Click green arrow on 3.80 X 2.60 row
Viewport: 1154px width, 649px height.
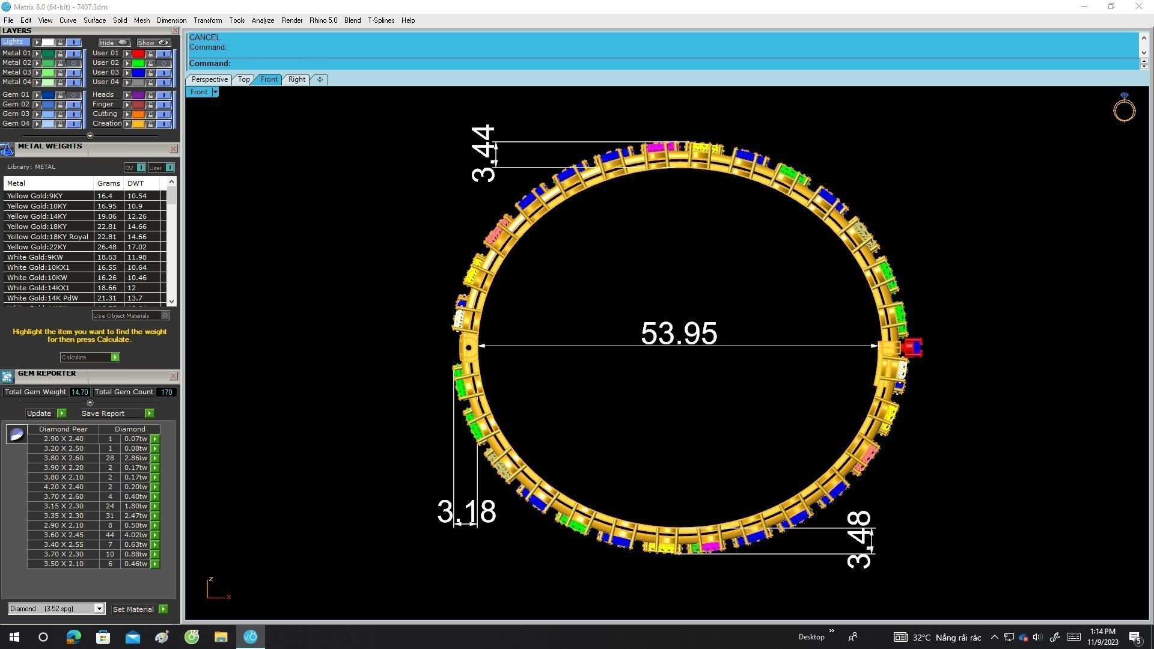[155, 458]
